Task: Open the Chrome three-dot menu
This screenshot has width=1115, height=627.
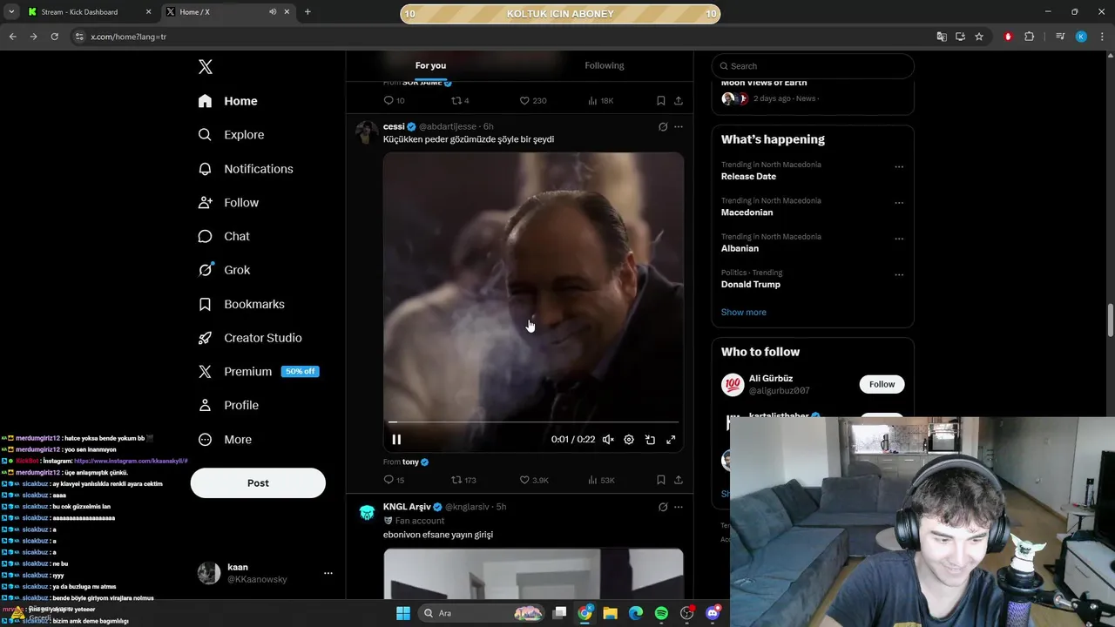Action: point(1100,37)
